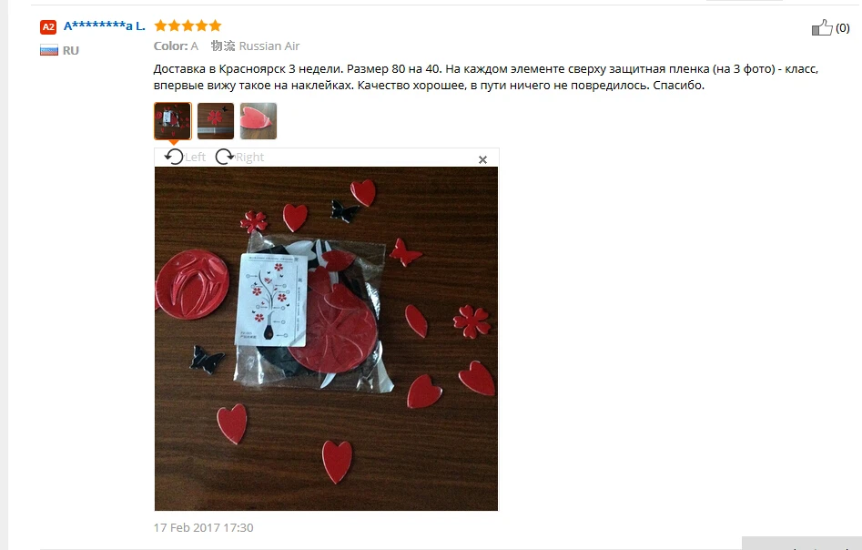This screenshot has height=550, width=862.
Task: Click the rotate Left arrow icon
Action: point(174,157)
